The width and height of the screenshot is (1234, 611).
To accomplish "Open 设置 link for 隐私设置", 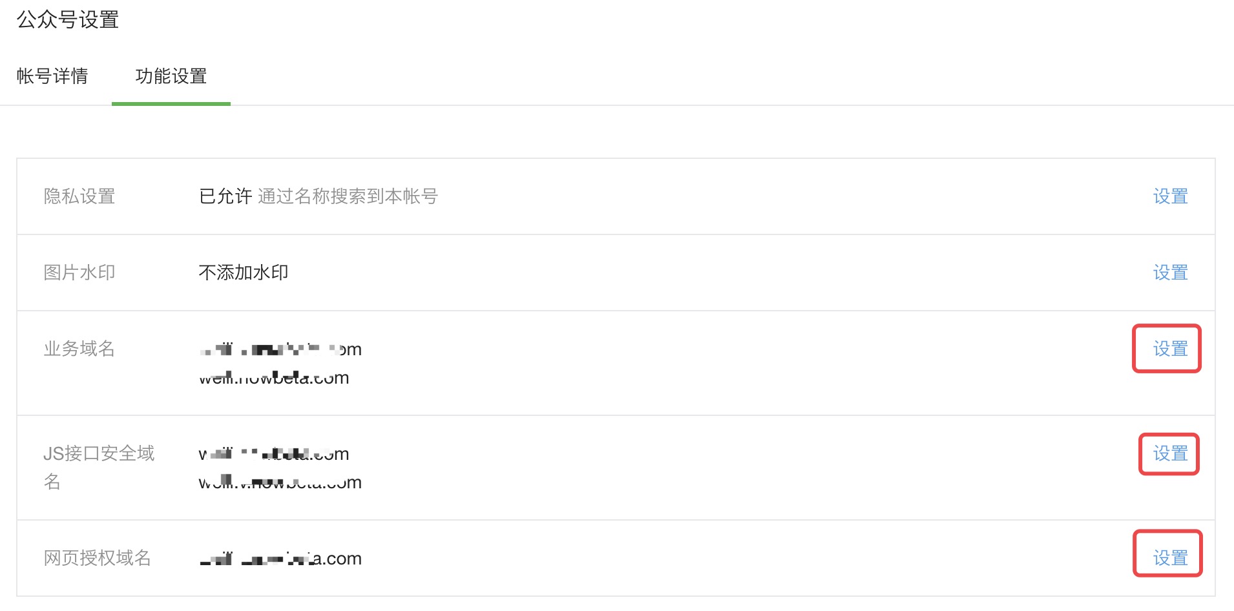I will click(1170, 196).
